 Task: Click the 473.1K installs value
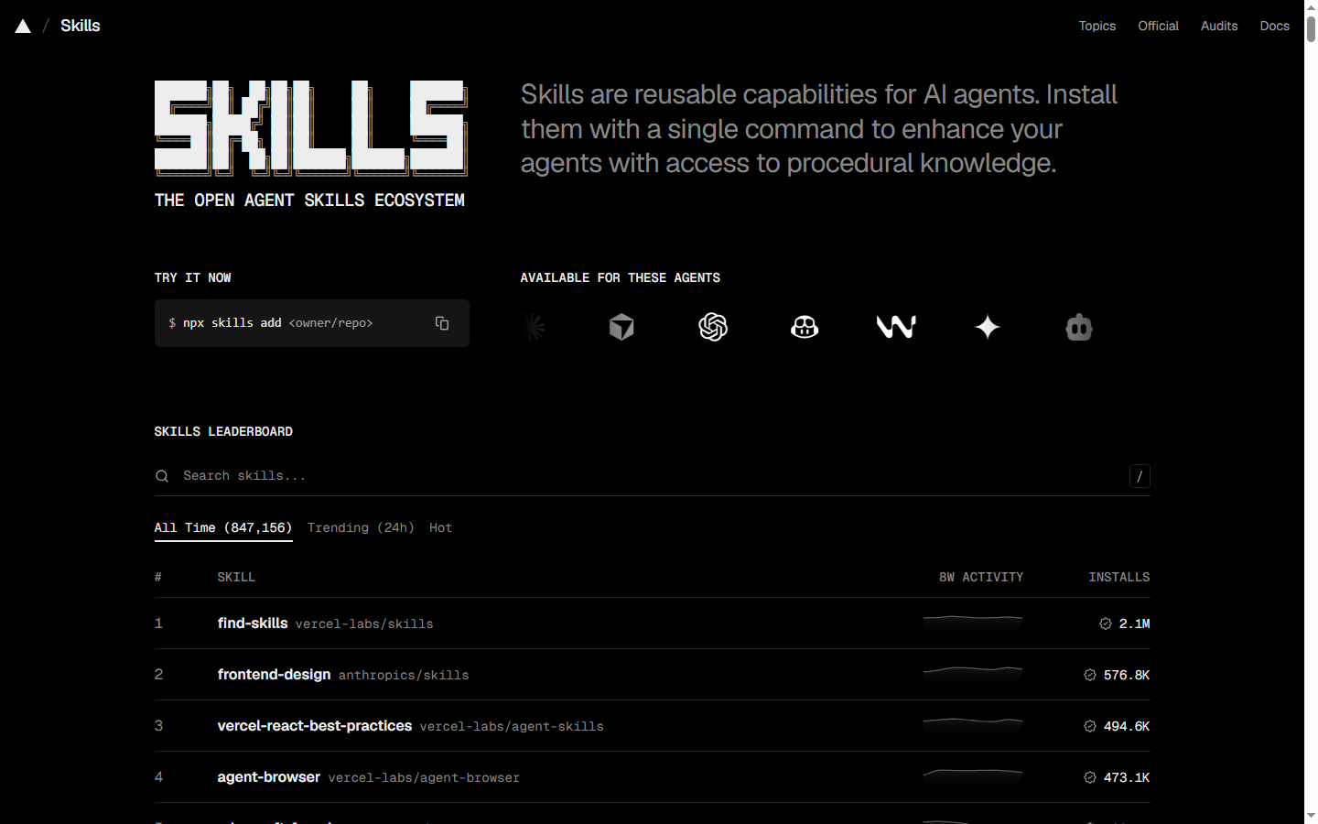coord(1127,777)
